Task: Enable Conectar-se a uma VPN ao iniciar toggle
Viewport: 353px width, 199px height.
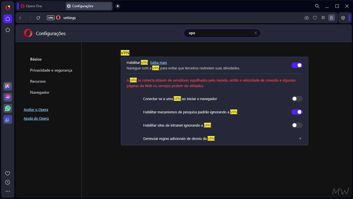Action: tap(297, 99)
